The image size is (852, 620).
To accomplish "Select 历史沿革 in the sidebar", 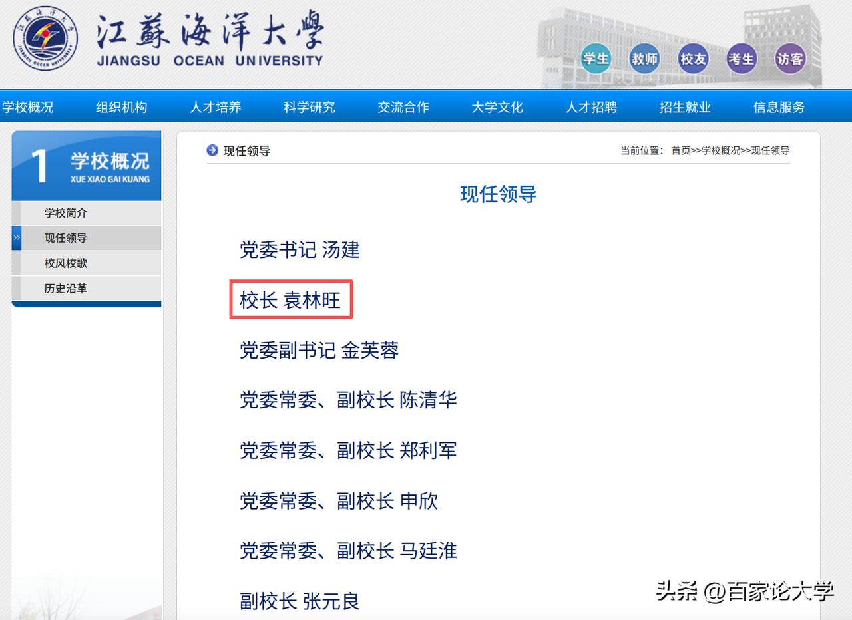I will tap(87, 289).
